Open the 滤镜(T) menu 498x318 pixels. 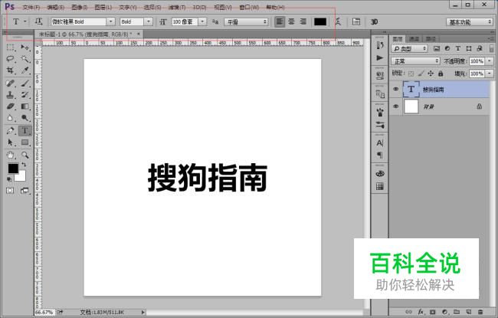pos(176,7)
